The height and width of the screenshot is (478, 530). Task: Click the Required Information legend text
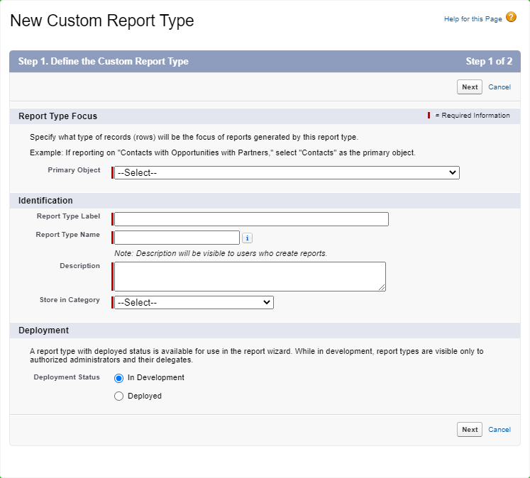473,116
